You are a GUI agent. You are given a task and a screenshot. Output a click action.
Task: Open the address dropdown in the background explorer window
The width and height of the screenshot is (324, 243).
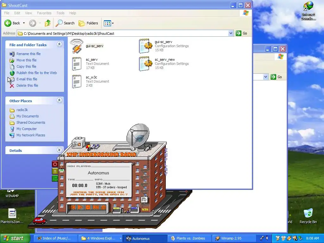[x=265, y=77]
